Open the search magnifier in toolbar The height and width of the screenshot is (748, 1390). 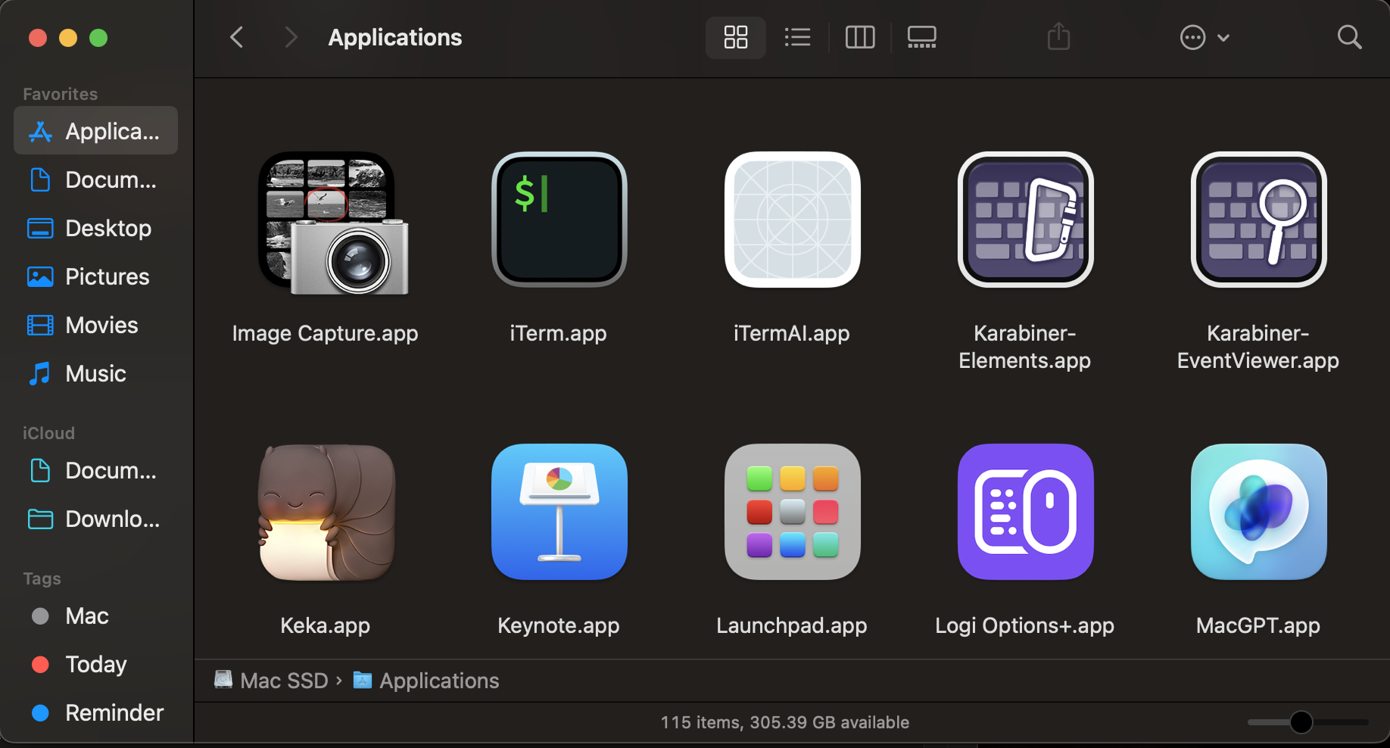1349,37
